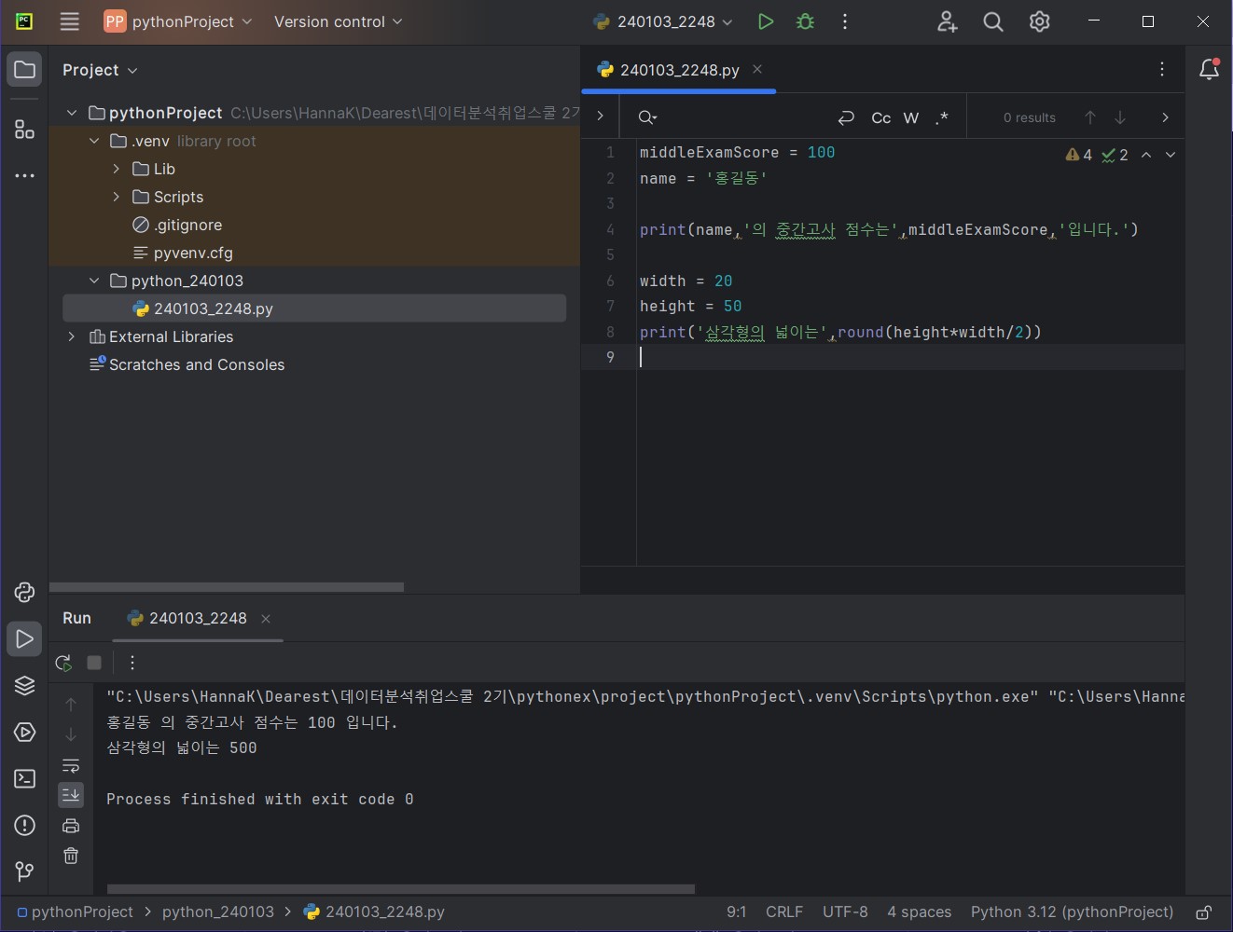This screenshot has width=1233, height=932.
Task: Expand the Lib folder
Action: click(x=116, y=169)
